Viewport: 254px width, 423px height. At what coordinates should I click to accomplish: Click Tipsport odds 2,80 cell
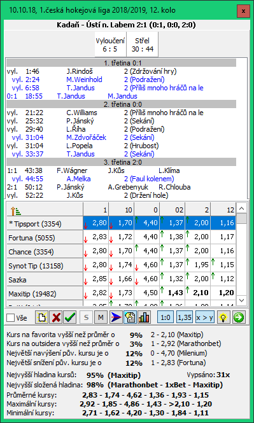(x=95, y=223)
